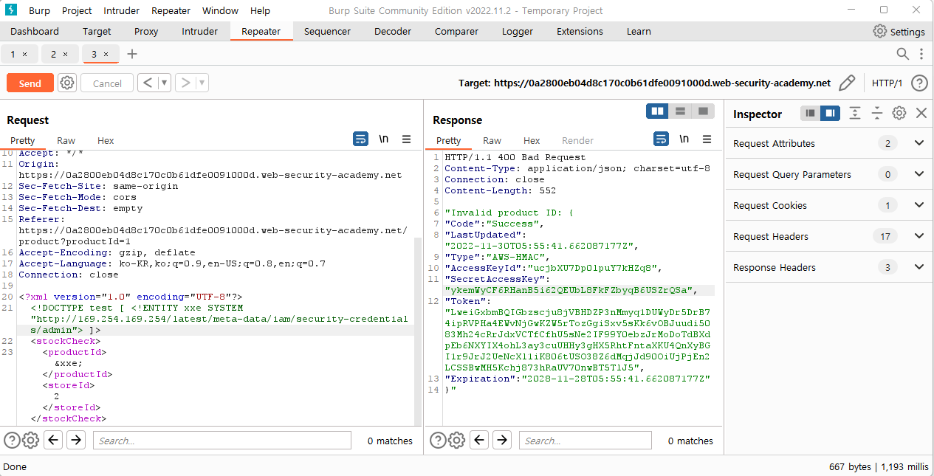The height and width of the screenshot is (476, 934).
Task: Click the Request search input field
Action: point(222,441)
